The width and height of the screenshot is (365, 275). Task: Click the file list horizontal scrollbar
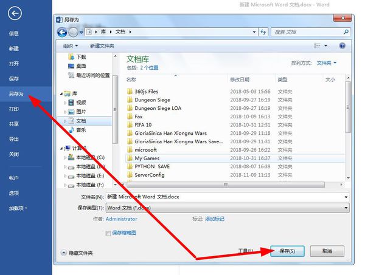pyautogui.click(x=226, y=185)
